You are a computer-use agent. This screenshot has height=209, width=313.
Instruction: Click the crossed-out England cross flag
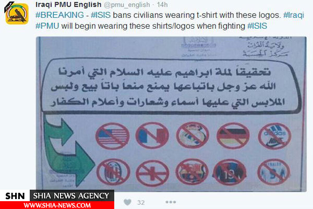152,173
